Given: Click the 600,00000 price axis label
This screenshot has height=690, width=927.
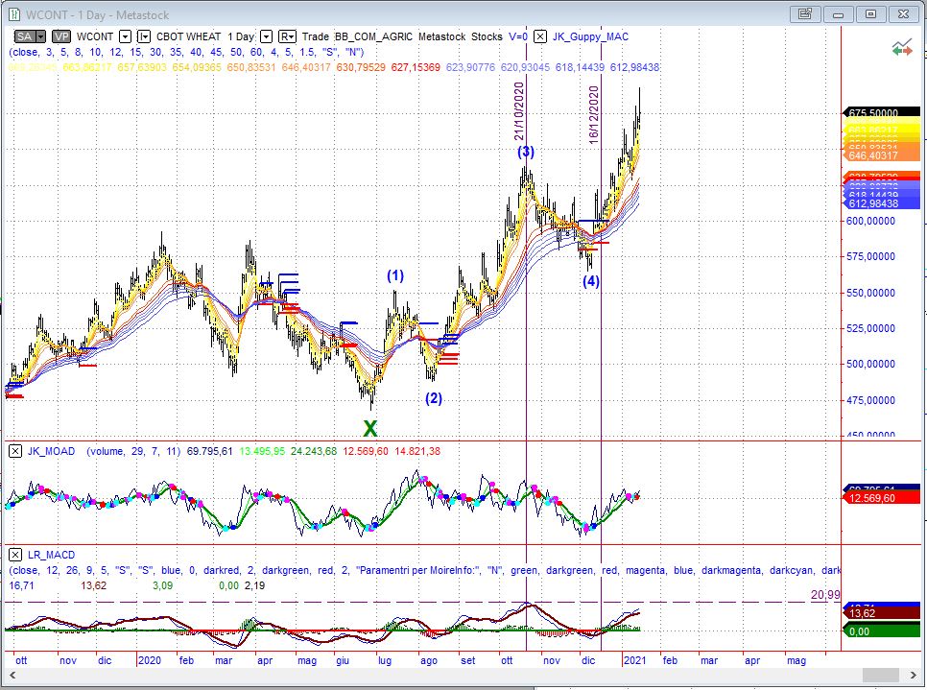Looking at the screenshot, I should pos(870,221).
